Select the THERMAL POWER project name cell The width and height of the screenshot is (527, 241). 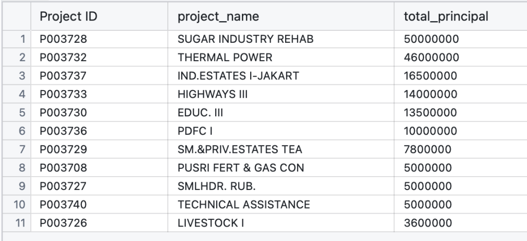tap(225, 58)
